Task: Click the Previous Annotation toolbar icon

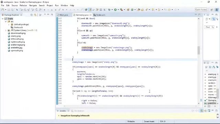Action: tap(159, 10)
